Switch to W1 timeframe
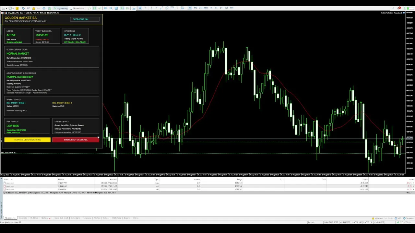The image size is (415, 233). coord(226,8)
